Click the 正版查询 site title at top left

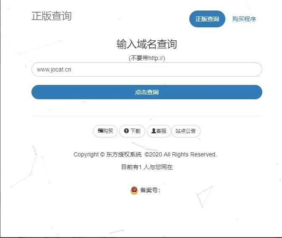[x=52, y=16]
